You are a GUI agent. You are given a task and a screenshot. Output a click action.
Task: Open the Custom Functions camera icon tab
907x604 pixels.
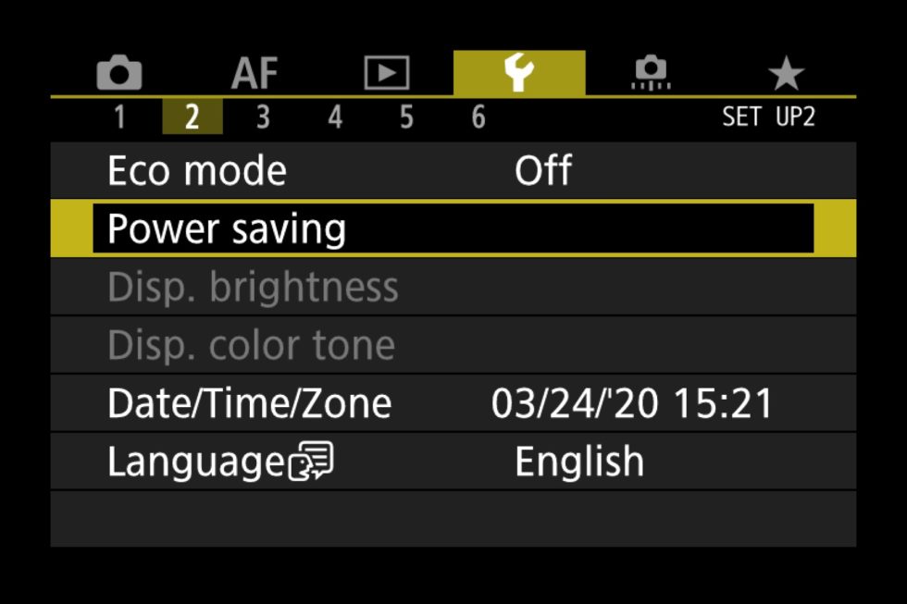point(651,73)
